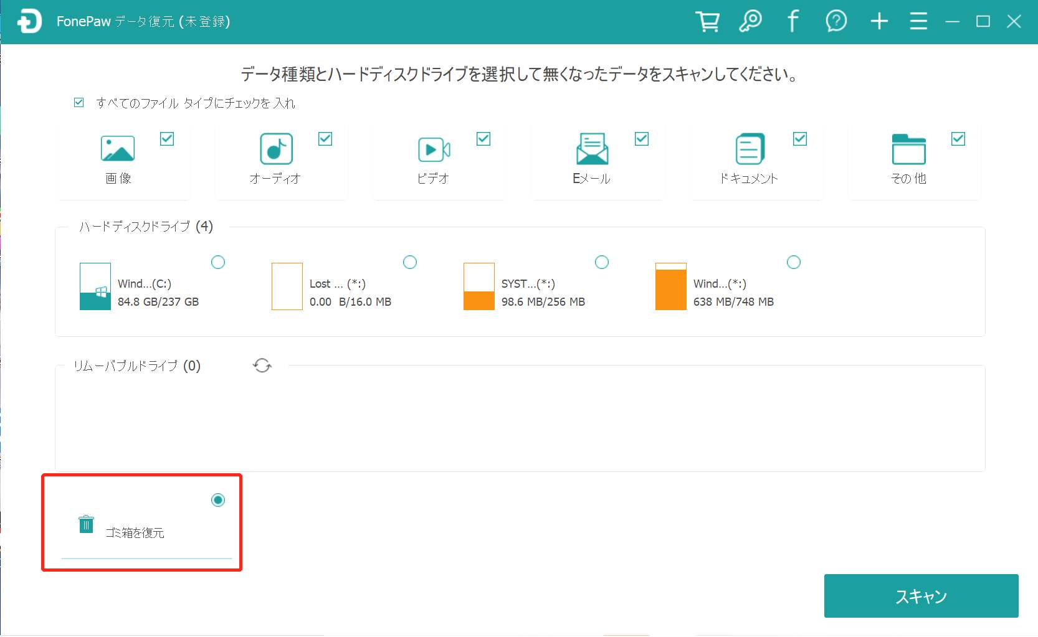Uncheck the ビデオ checkbox
This screenshot has width=1038, height=637.
484,139
